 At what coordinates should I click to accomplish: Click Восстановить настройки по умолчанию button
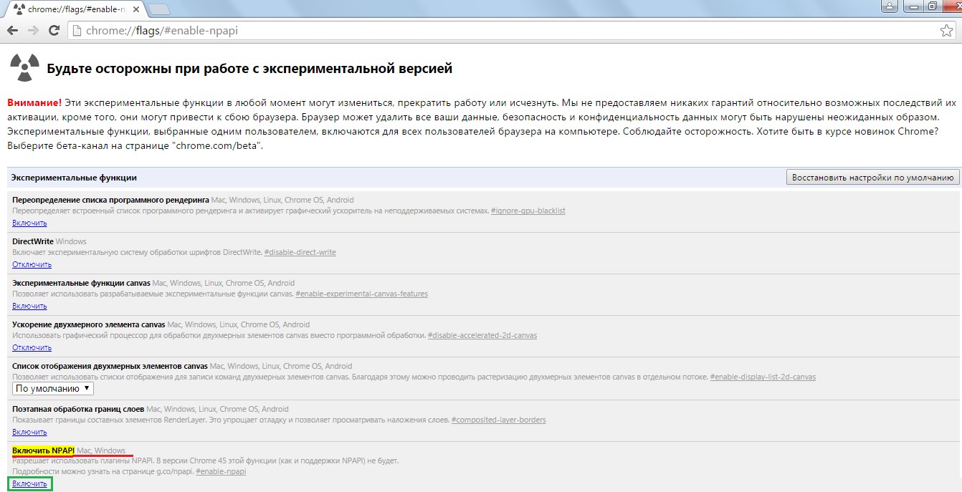click(x=872, y=178)
